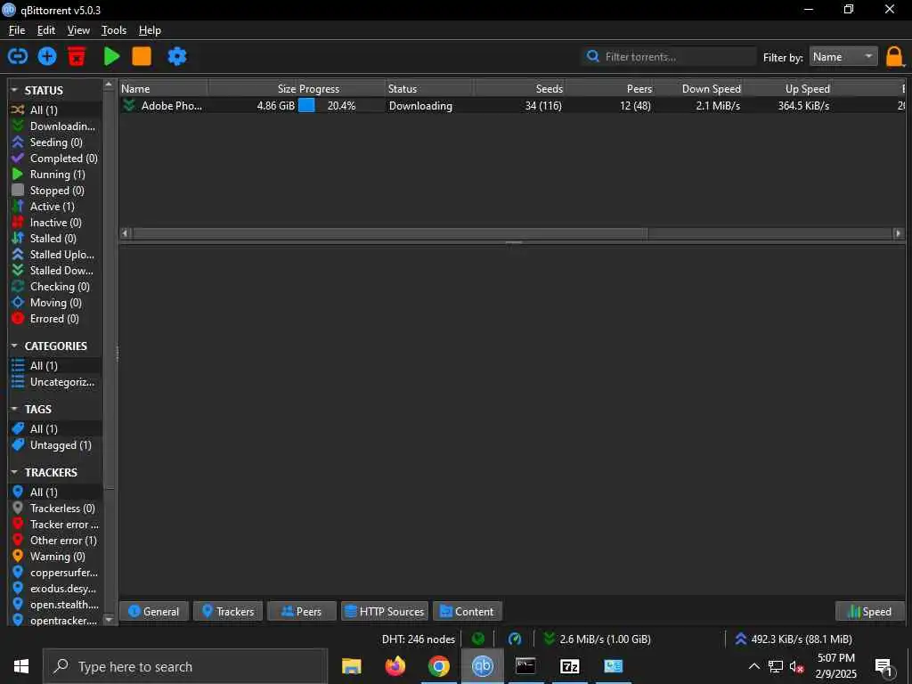Click the connection status globe in status bar
Viewport: 912px width, 684px height.
pyautogui.click(x=478, y=639)
